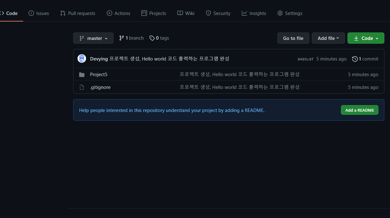Open the Add file dropdown
Viewport: 390px width, 218px height.
click(x=328, y=38)
